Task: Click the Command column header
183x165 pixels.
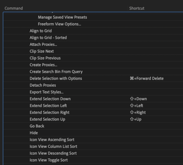Action: (14, 8)
